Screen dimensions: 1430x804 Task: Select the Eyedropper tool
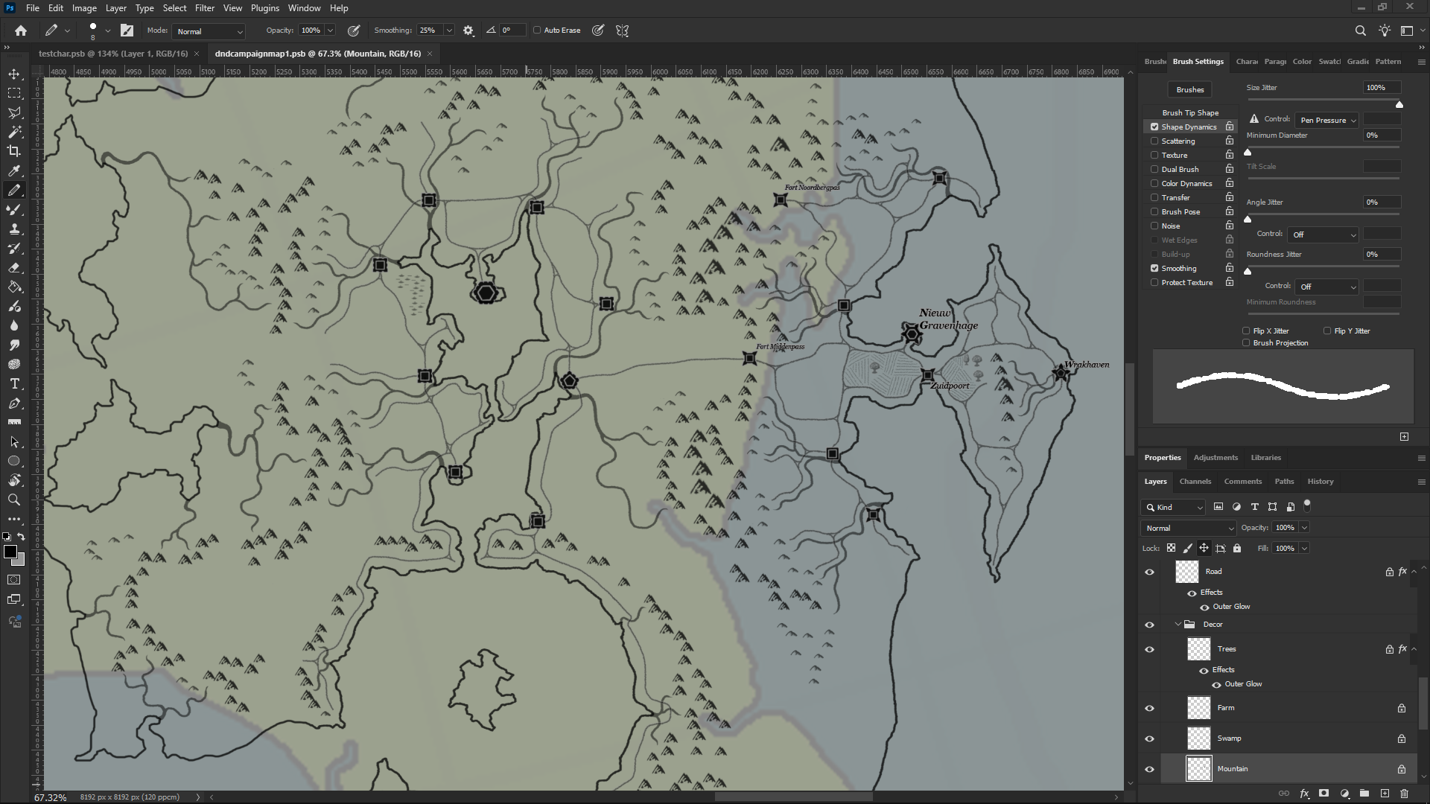coord(14,170)
